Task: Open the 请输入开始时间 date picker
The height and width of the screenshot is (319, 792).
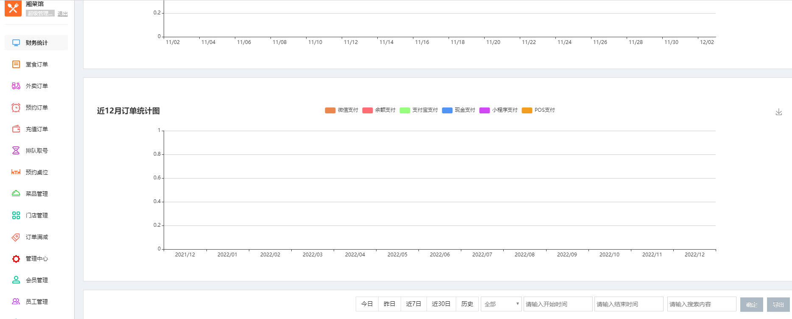Action: pyautogui.click(x=558, y=304)
